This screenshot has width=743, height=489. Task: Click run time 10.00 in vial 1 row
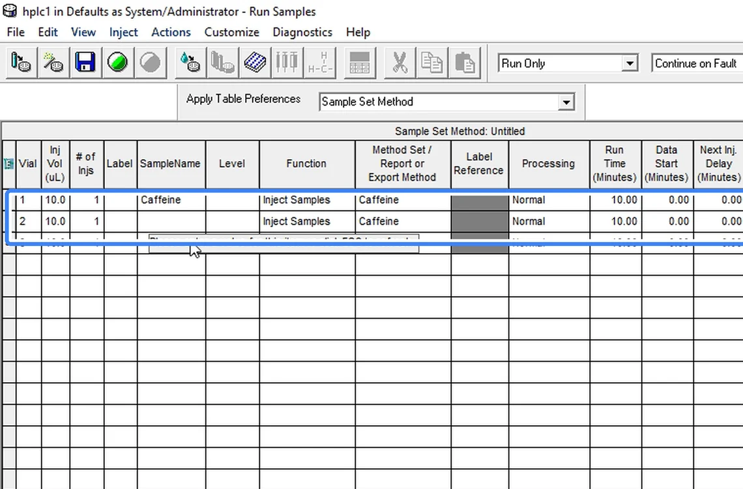coord(615,200)
